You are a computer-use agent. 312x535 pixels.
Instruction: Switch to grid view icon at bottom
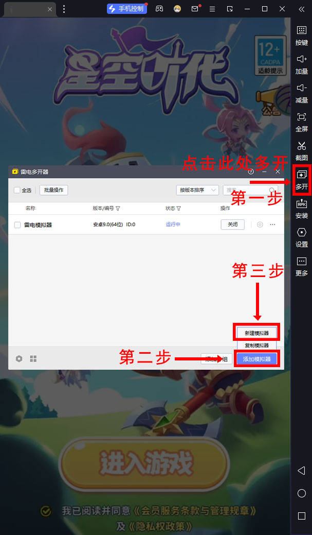[x=33, y=358]
